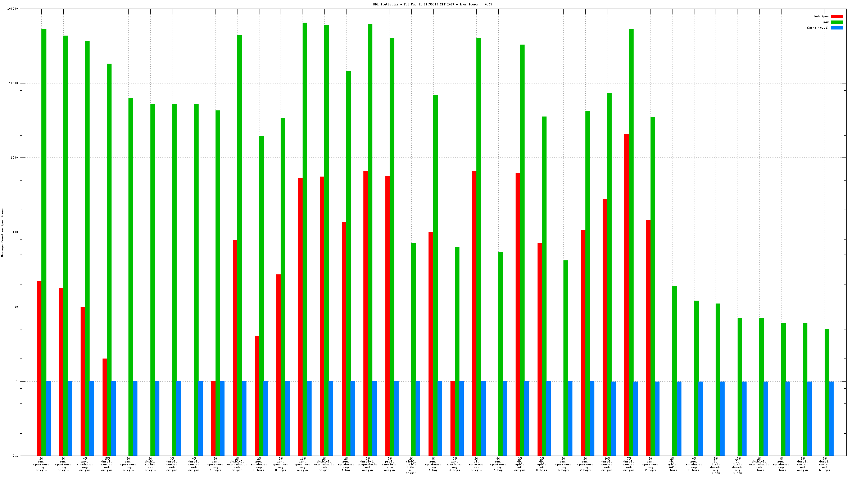
Task: Click the tallest red Not Spam bar
Action: (626, 295)
